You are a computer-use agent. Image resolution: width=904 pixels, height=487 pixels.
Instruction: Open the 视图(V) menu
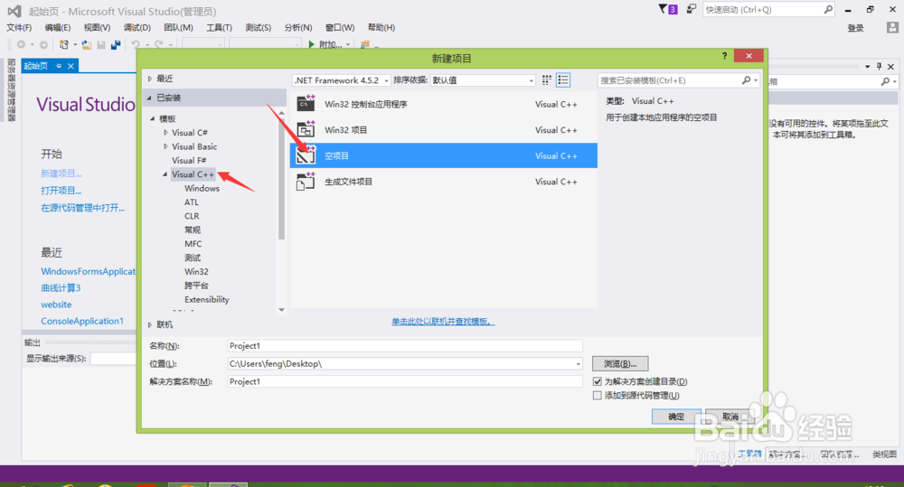97,28
